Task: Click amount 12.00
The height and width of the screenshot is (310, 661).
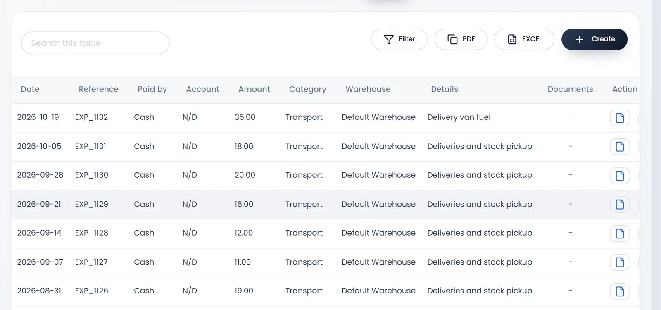Action: [244, 233]
